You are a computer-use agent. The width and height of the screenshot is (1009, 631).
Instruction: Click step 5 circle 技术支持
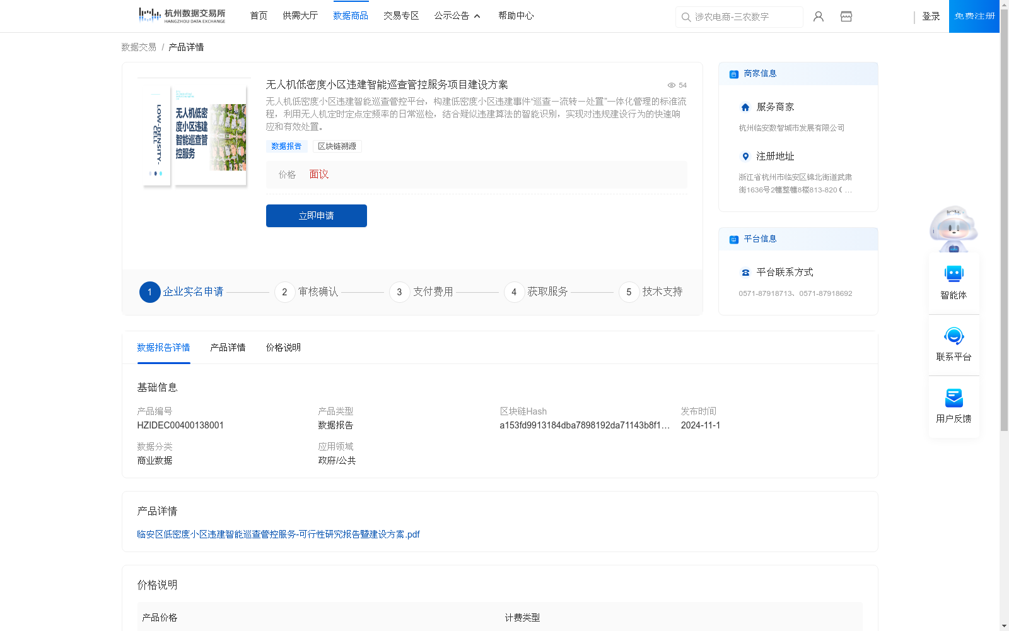(629, 292)
